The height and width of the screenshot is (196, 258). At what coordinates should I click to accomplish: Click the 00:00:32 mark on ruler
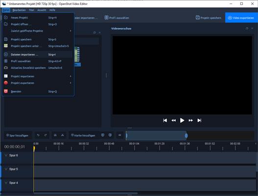pyautogui.click(x=84, y=144)
